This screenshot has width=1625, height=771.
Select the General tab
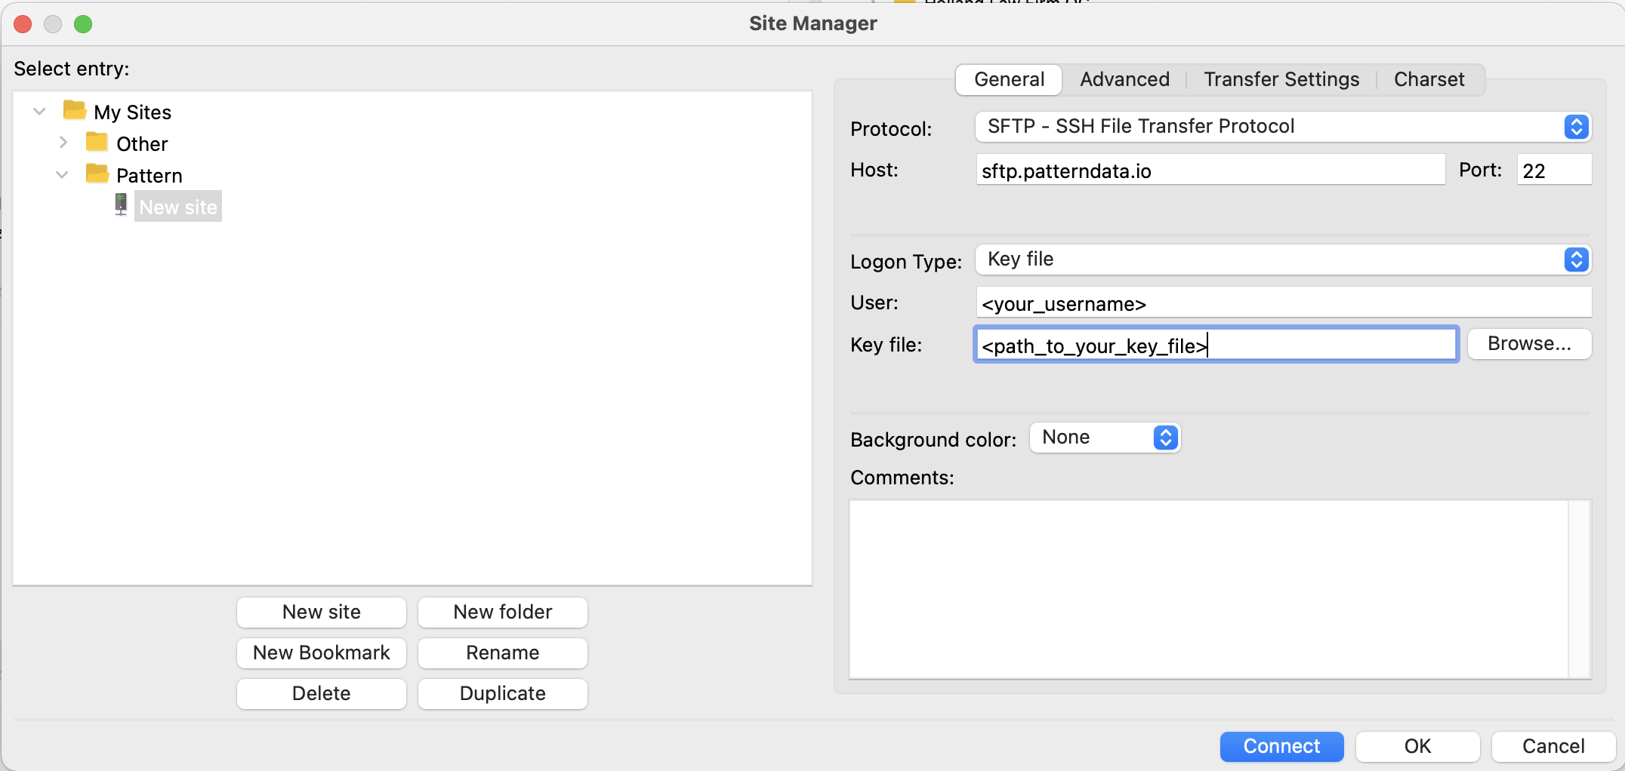pyautogui.click(x=1008, y=79)
